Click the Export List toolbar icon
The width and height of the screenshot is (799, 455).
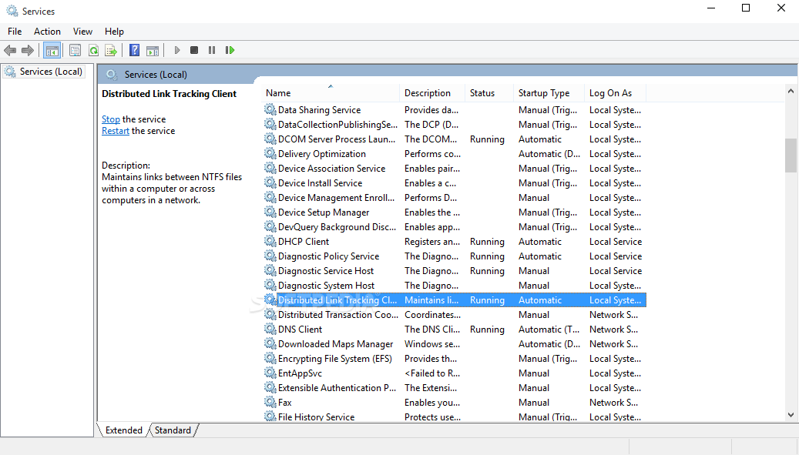click(x=111, y=50)
